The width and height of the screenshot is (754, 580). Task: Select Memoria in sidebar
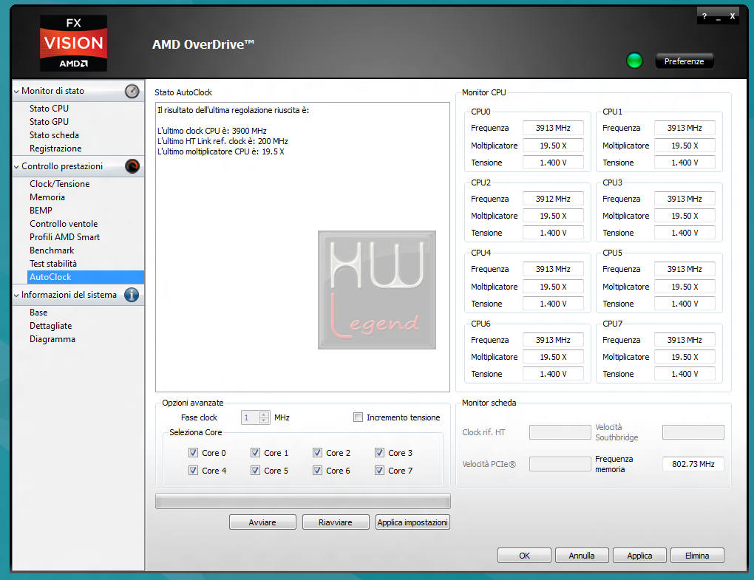[x=47, y=197]
